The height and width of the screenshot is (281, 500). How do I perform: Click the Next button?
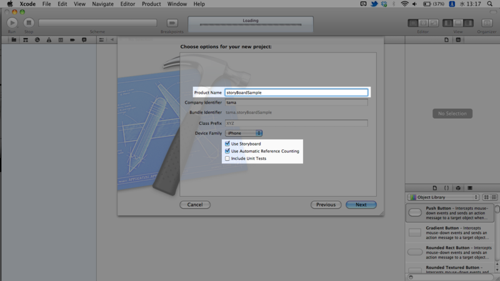pos(361,205)
